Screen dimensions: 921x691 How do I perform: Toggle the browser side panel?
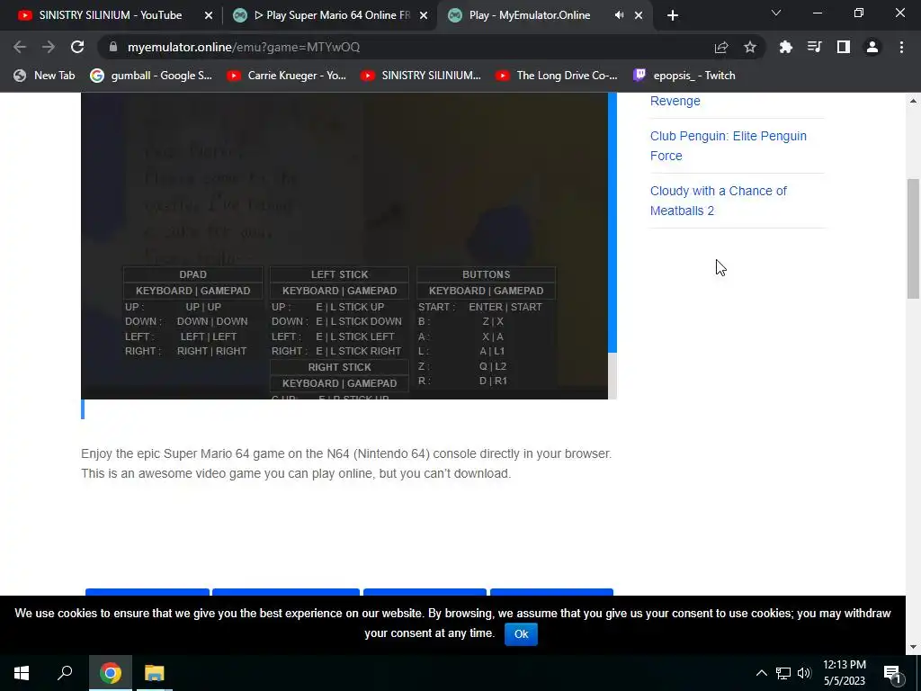844,47
